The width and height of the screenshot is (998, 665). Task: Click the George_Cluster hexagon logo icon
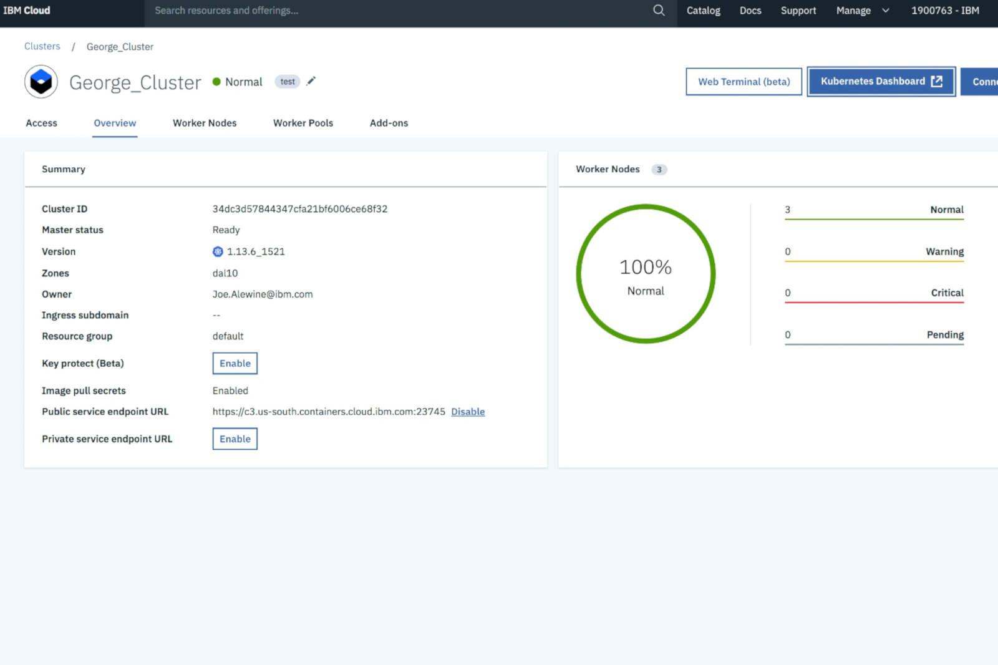[x=41, y=82]
